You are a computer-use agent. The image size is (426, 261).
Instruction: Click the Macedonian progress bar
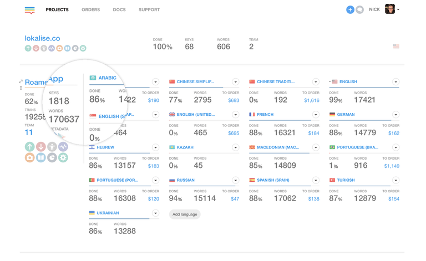click(x=284, y=153)
